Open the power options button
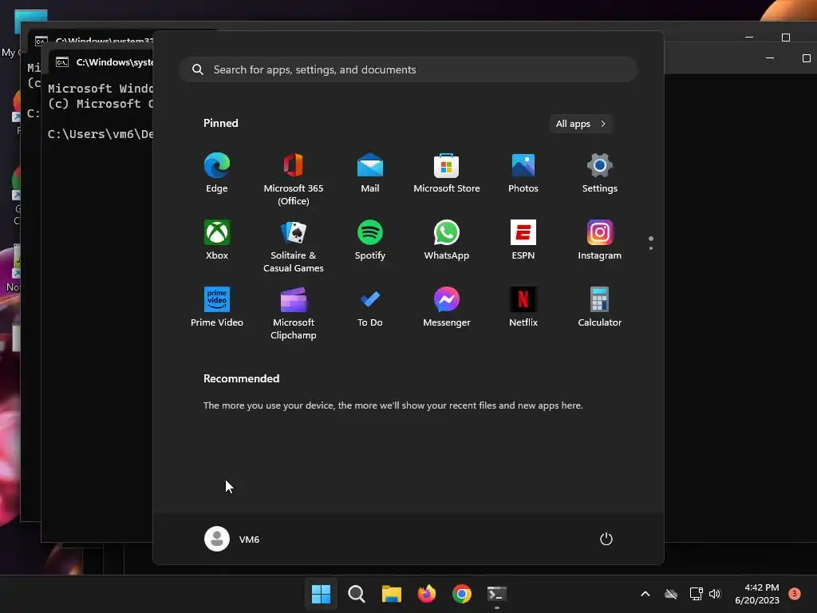Image resolution: width=817 pixels, height=613 pixels. (606, 539)
